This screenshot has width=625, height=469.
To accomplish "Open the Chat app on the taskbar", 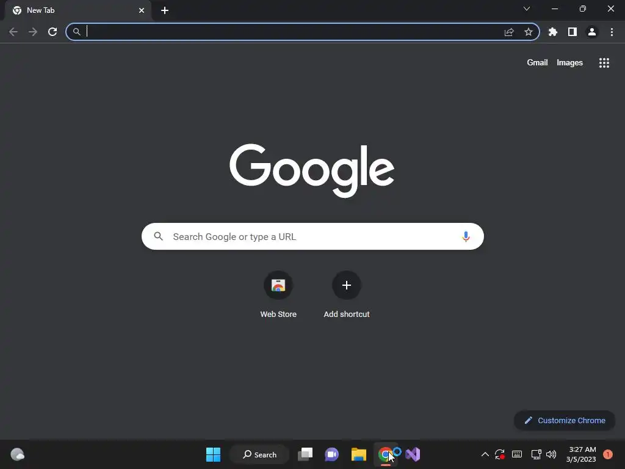I will point(331,454).
